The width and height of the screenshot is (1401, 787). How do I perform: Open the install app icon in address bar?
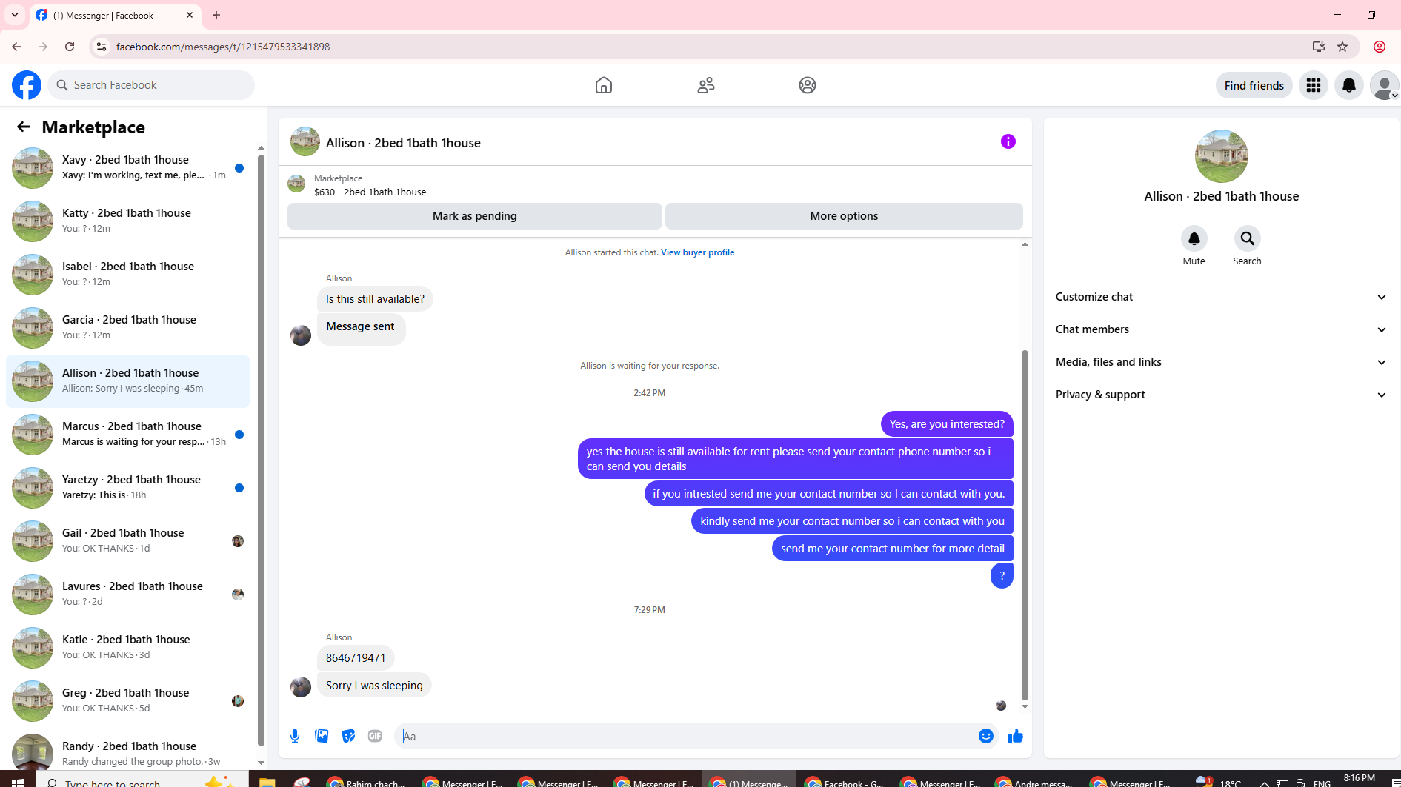coord(1318,47)
